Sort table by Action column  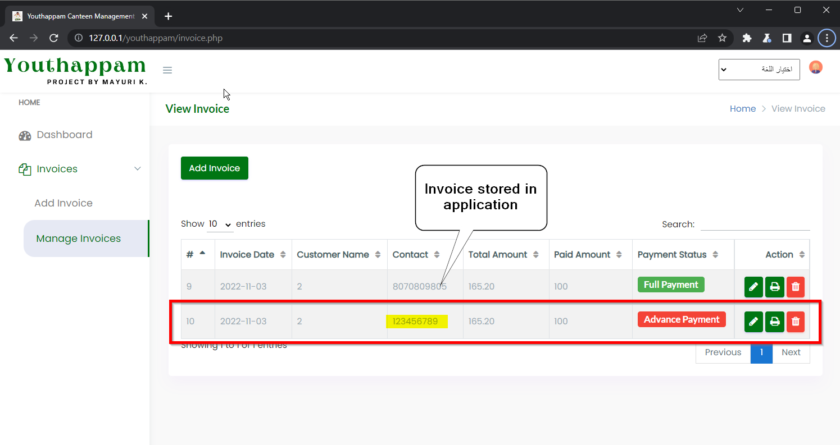(x=772, y=255)
